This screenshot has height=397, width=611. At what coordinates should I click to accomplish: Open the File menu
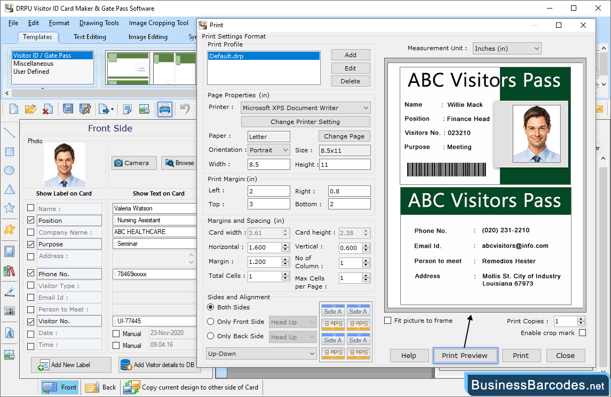13,23
